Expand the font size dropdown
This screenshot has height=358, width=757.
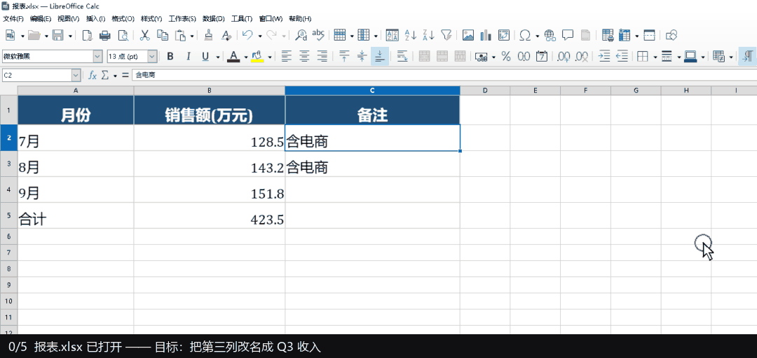tap(152, 57)
